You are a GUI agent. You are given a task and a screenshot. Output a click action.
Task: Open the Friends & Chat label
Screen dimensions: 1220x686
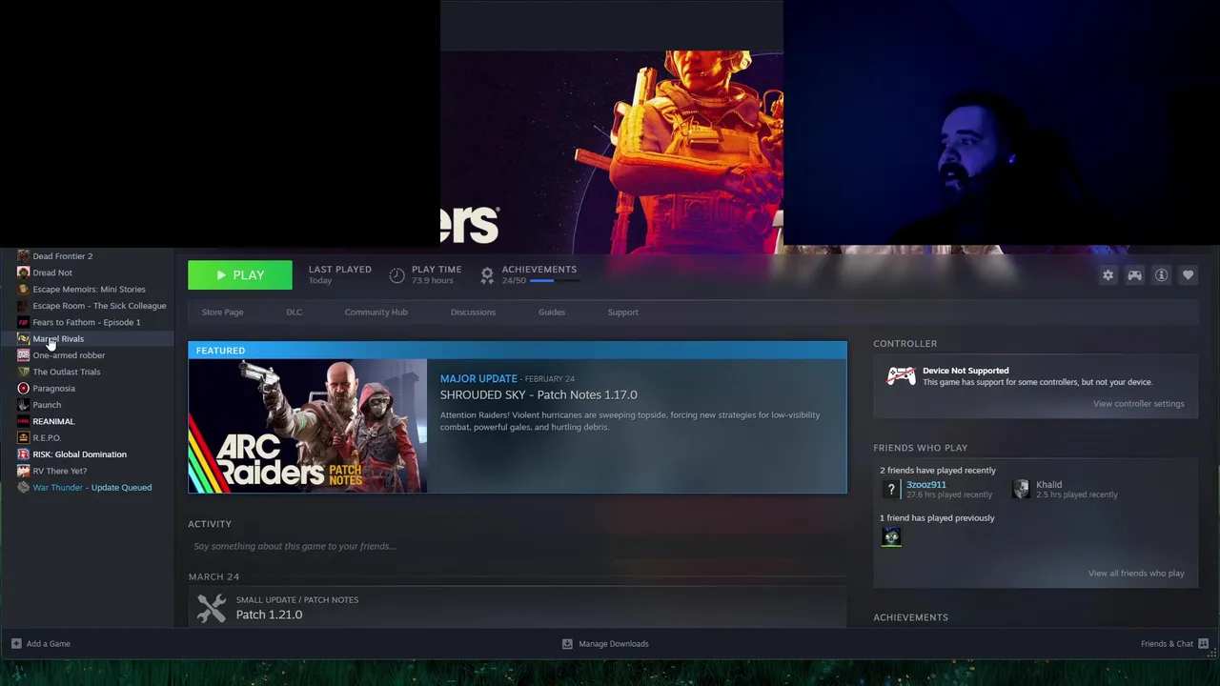tap(1167, 644)
